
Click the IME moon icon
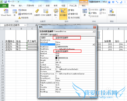[x=121, y=2]
